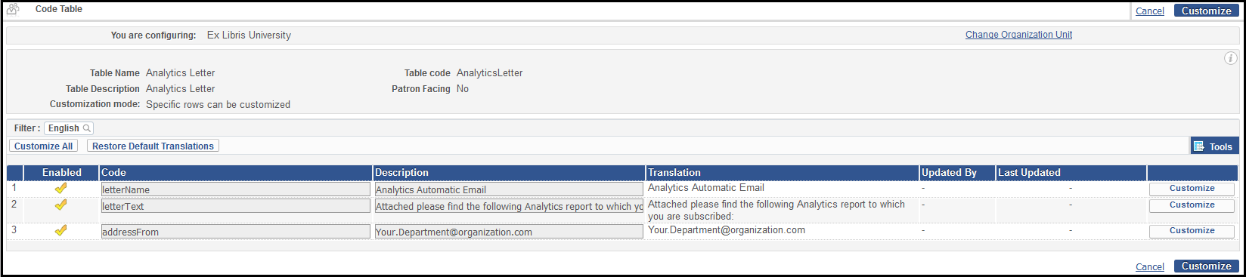
Task: Open the Change Organization Unit link
Action: click(x=1018, y=35)
